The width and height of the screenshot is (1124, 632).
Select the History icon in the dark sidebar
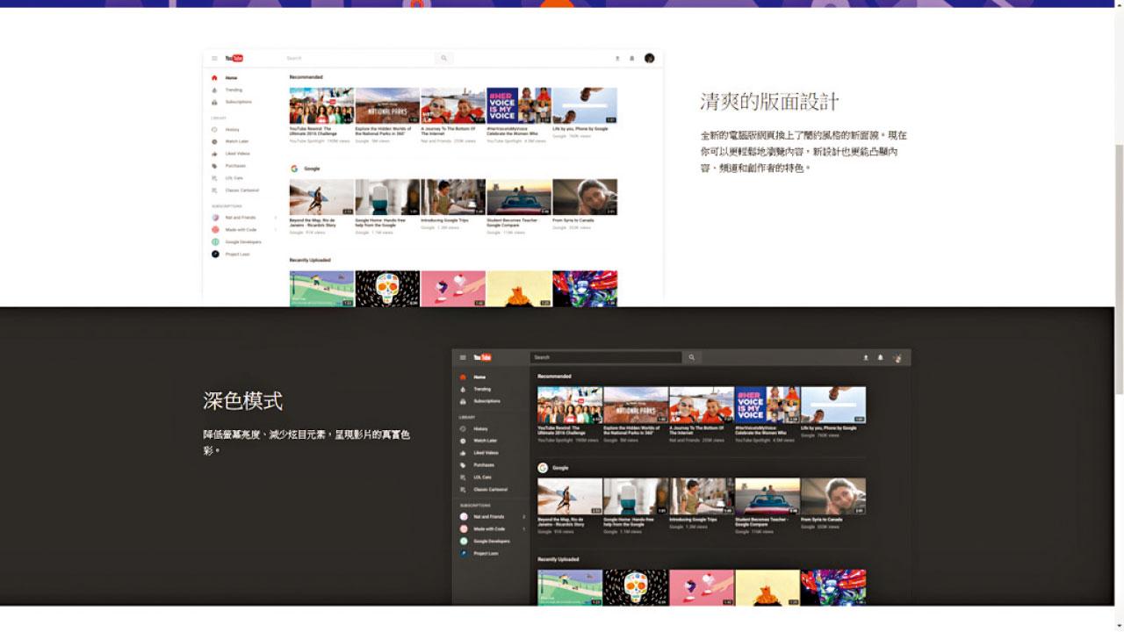pyautogui.click(x=463, y=428)
